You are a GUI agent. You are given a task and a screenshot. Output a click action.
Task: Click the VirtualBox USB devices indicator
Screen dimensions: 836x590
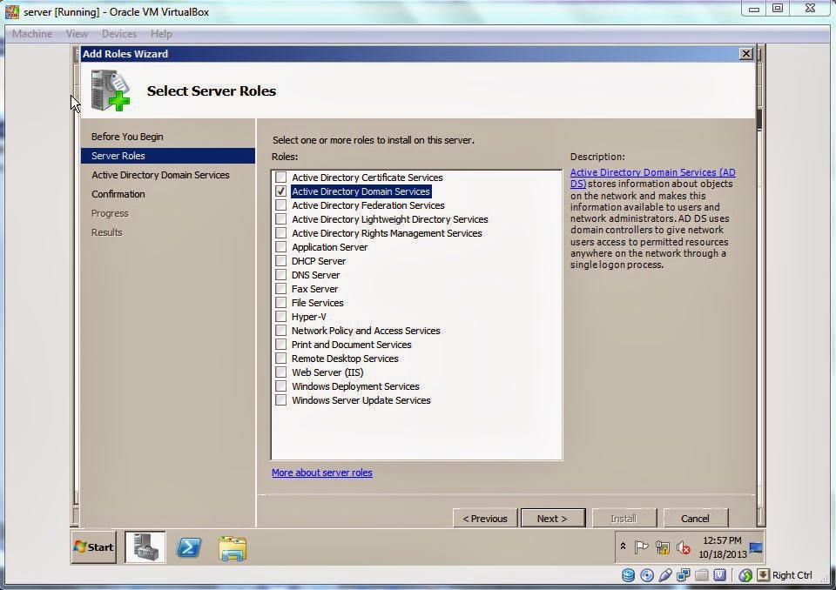(664, 575)
